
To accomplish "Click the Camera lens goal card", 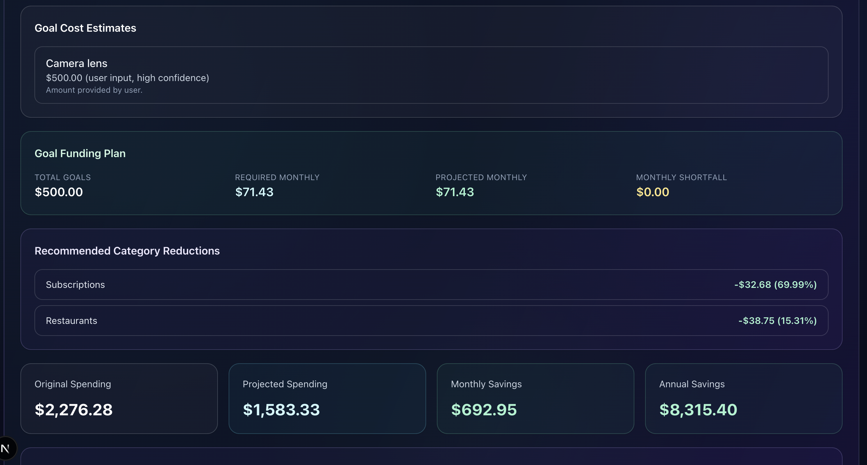I will tap(431, 75).
